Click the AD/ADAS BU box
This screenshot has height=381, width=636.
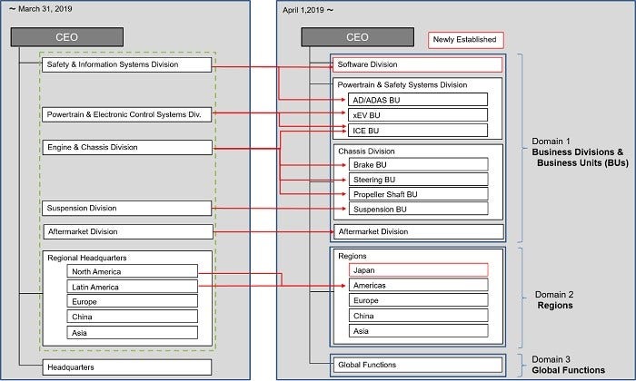coord(419,100)
